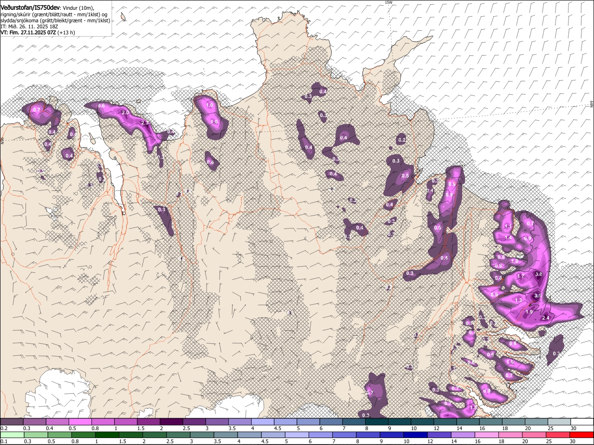Click the 2.3 precipitation value on the map

(x=144, y=123)
